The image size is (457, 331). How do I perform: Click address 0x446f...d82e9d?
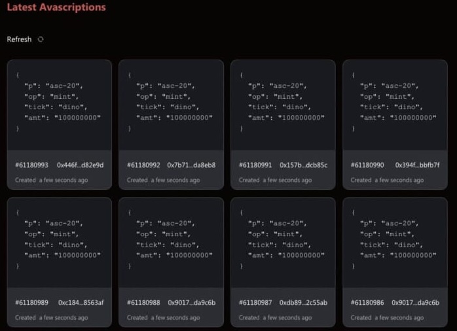(80, 165)
